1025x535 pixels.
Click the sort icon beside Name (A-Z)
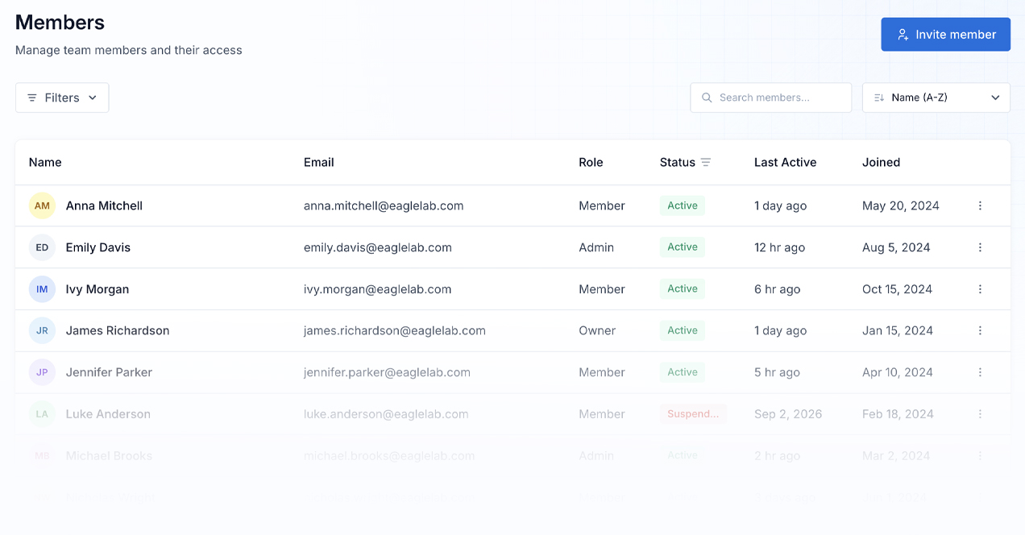879,97
